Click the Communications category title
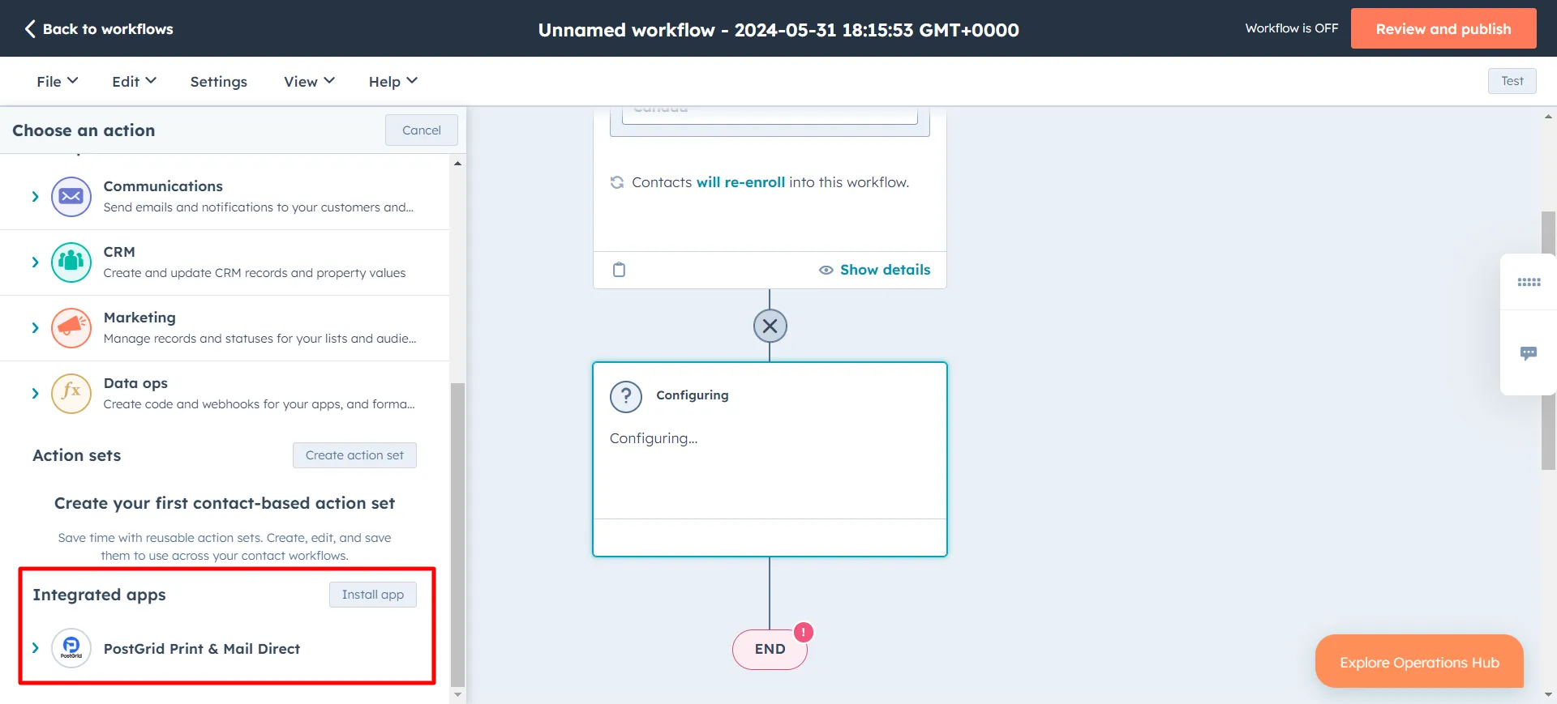 click(x=163, y=186)
